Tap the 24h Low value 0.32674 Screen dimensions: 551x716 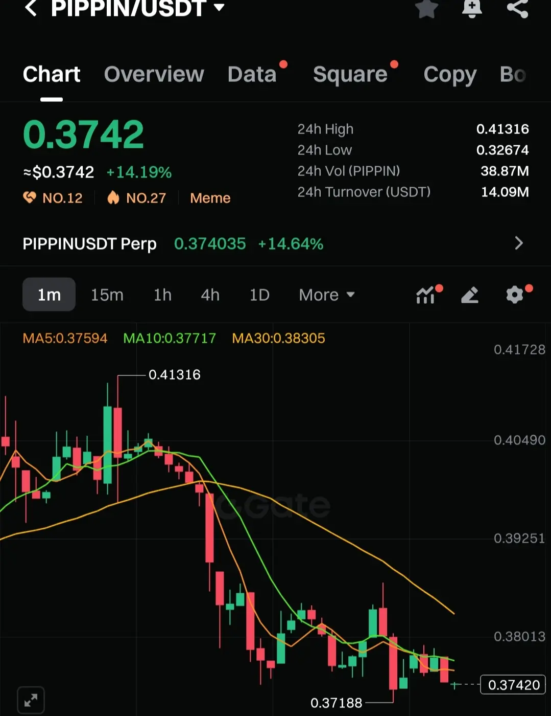502,150
